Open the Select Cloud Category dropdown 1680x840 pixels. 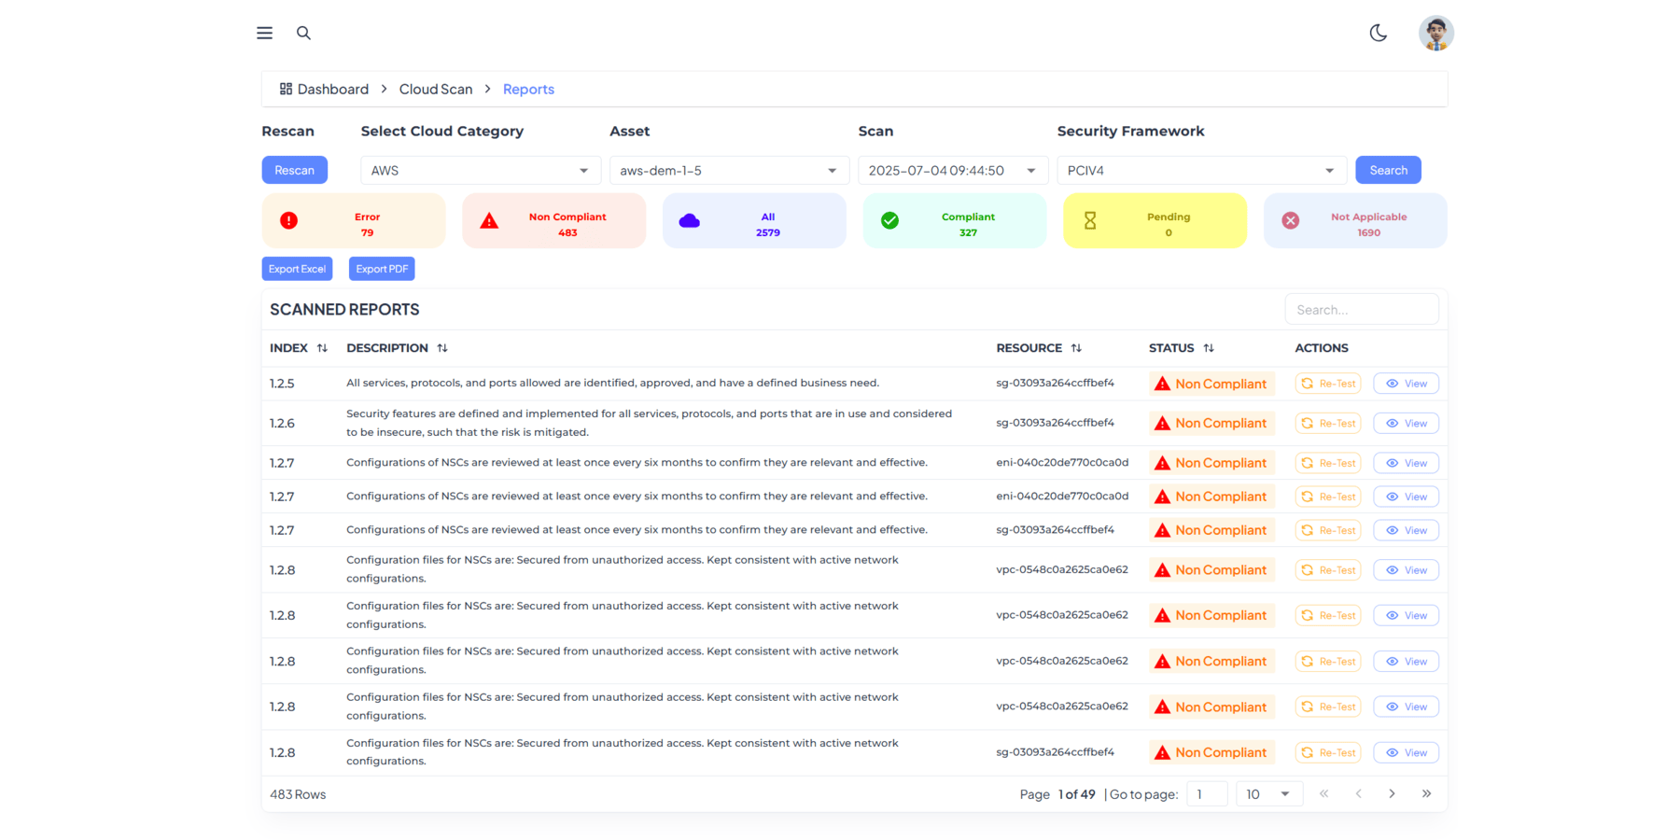click(480, 170)
